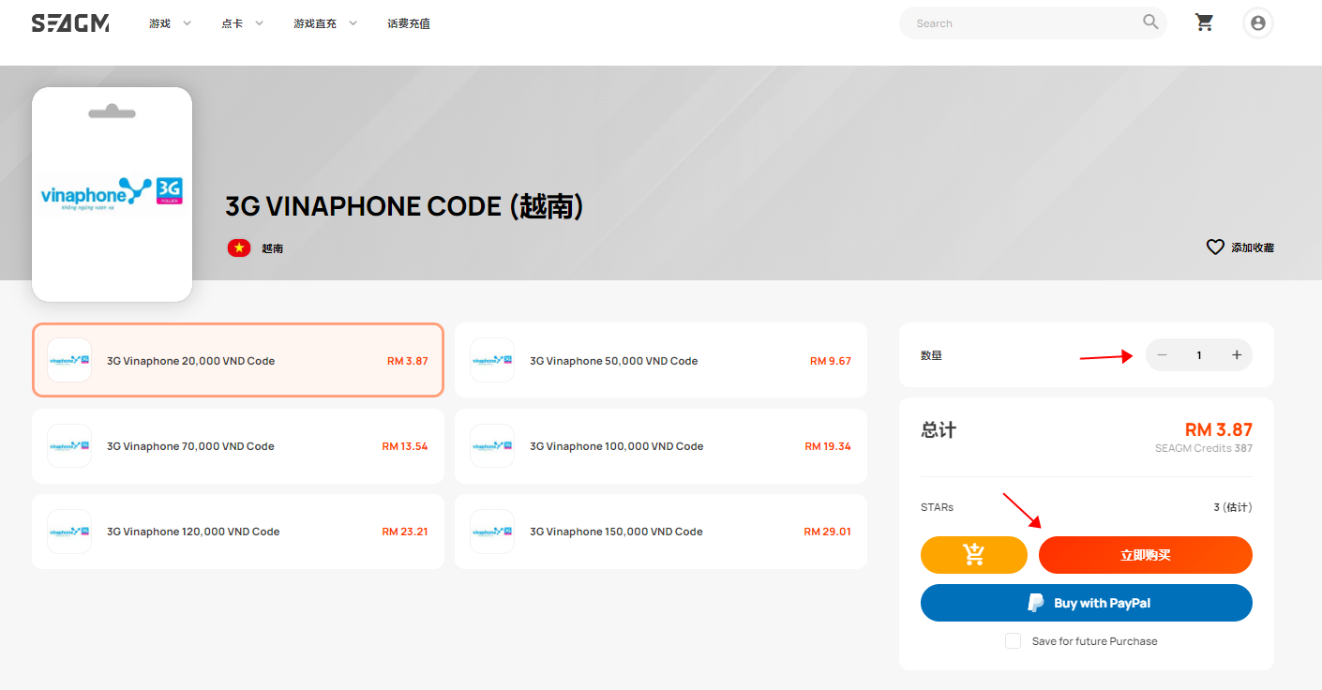Click the search magnifier icon
The image size is (1322, 690).
click(1150, 22)
